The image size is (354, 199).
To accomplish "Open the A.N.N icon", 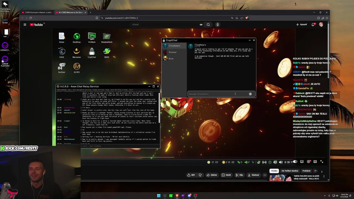I will tap(62, 53).
